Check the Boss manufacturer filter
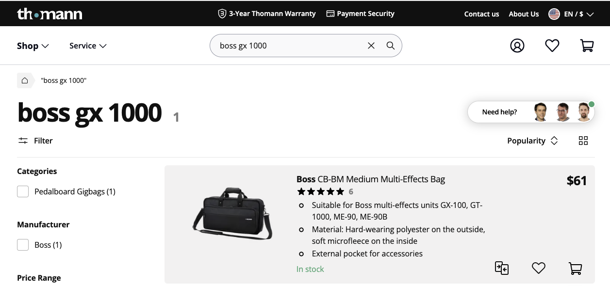This screenshot has height=286, width=610. coord(23,245)
